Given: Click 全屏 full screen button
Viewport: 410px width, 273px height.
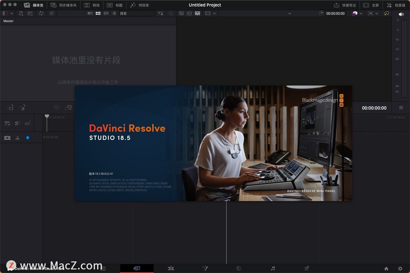Looking at the screenshot, I should [371, 5].
